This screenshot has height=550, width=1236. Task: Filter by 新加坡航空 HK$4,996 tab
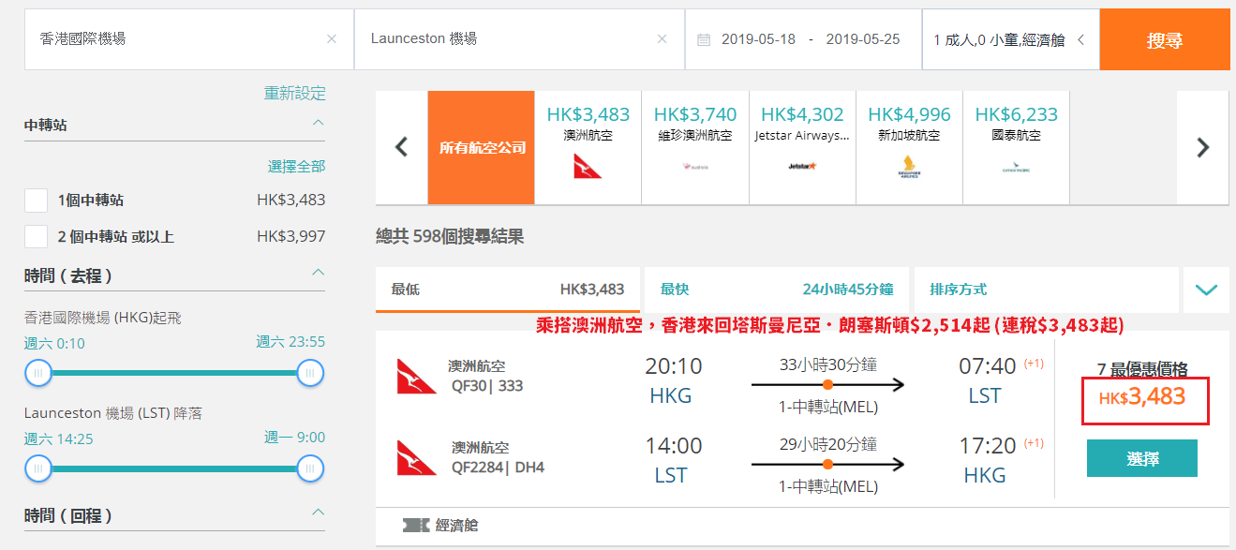point(909,147)
